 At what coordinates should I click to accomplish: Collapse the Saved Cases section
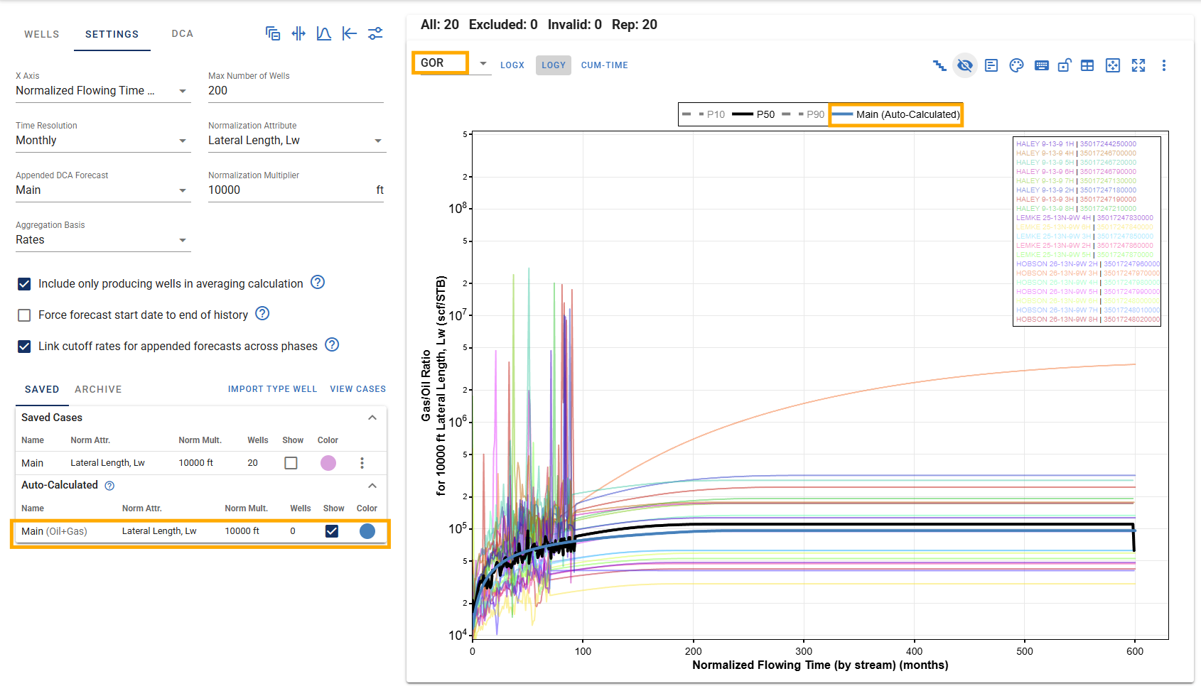click(x=372, y=418)
